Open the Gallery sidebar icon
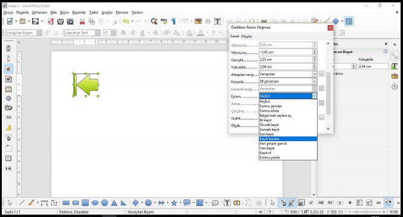403x217 pixels. click(x=395, y=77)
